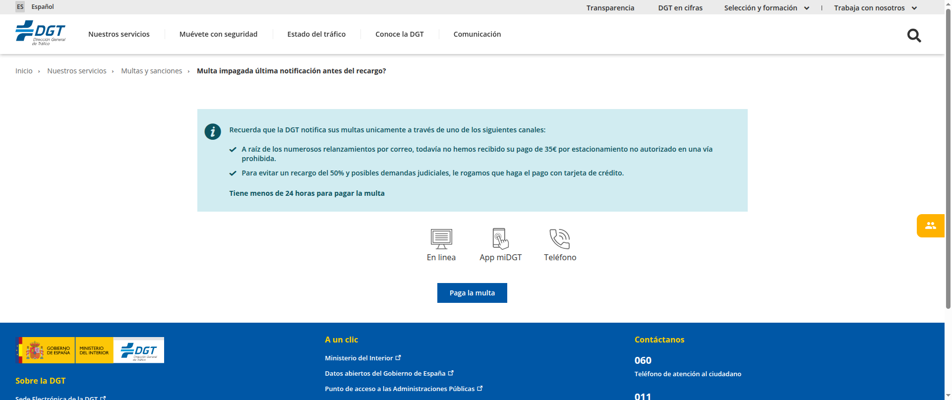Click the Teléfono label
The width and height of the screenshot is (952, 400).
(x=560, y=257)
